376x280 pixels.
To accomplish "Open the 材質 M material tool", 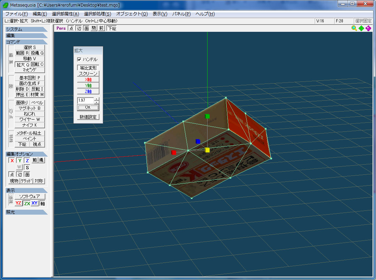I will pyautogui.click(x=37, y=95).
